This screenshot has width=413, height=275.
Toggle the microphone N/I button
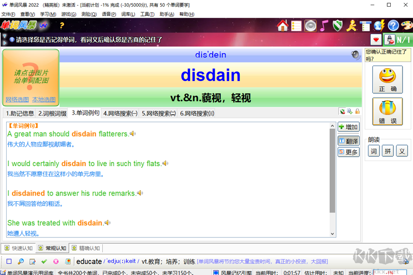(x=396, y=40)
